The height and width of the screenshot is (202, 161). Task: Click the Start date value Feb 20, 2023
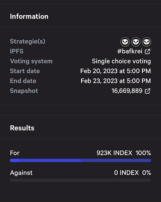116,71
